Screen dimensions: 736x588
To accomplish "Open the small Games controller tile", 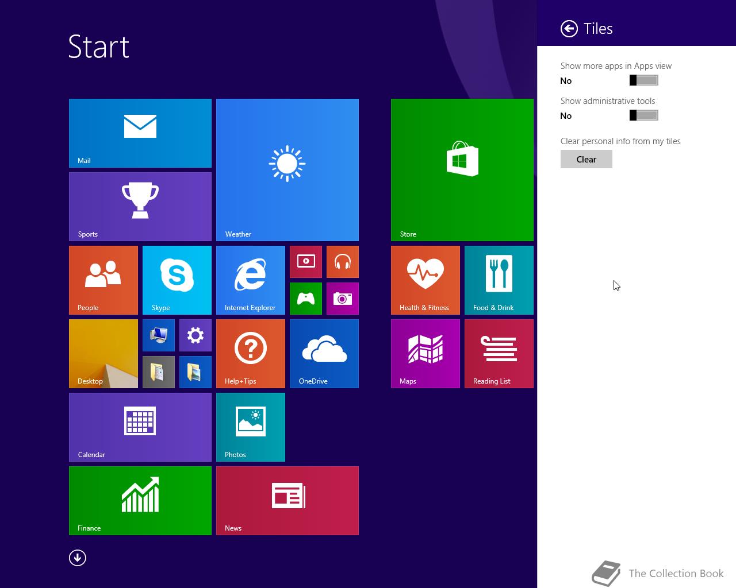I will (306, 299).
